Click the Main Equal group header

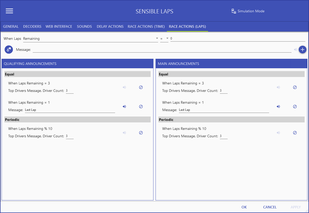pyautogui.click(x=231, y=74)
